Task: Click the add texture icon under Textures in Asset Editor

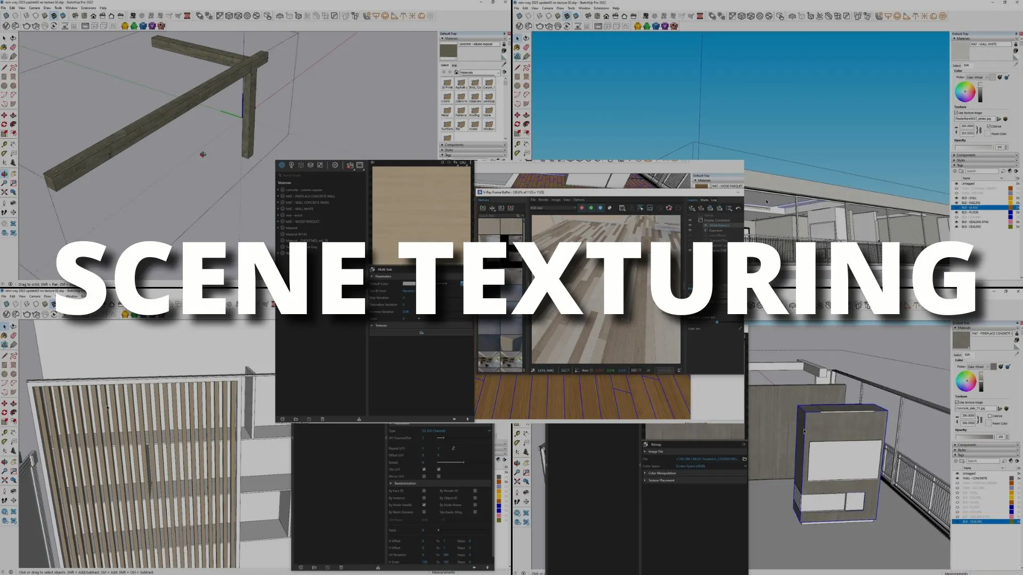Action: [x=421, y=332]
